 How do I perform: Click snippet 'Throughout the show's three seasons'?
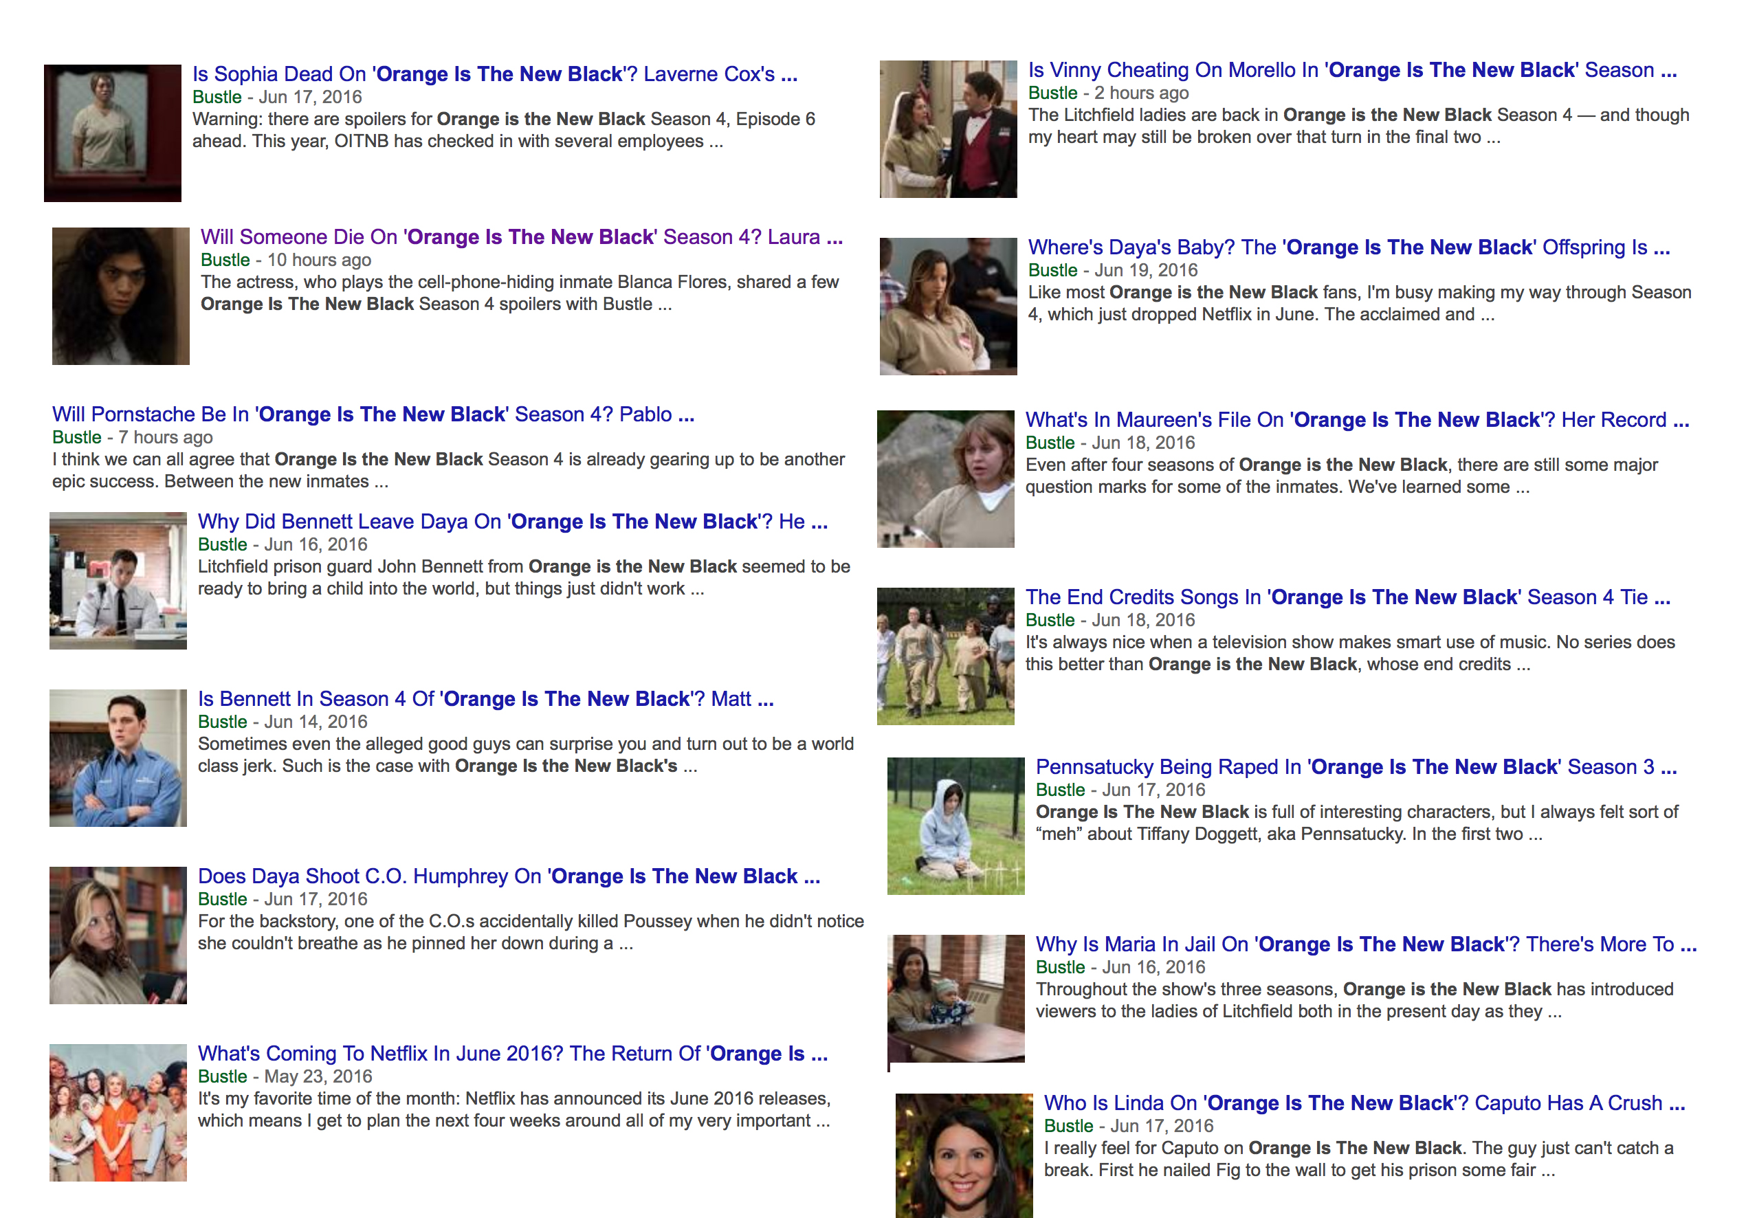tap(1355, 1001)
